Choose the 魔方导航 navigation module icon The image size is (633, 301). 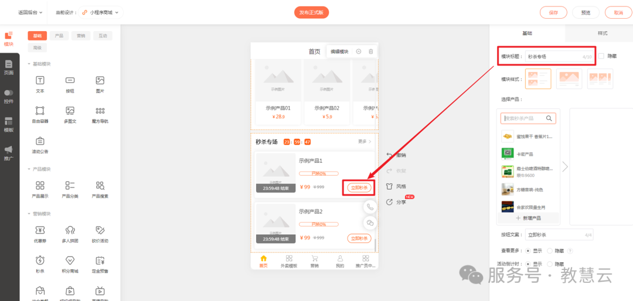tap(100, 111)
